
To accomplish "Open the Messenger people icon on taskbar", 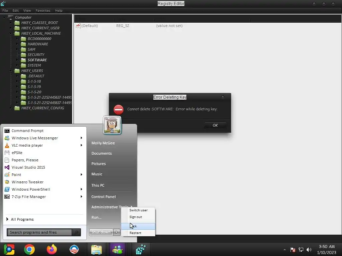I will [x=118, y=249].
